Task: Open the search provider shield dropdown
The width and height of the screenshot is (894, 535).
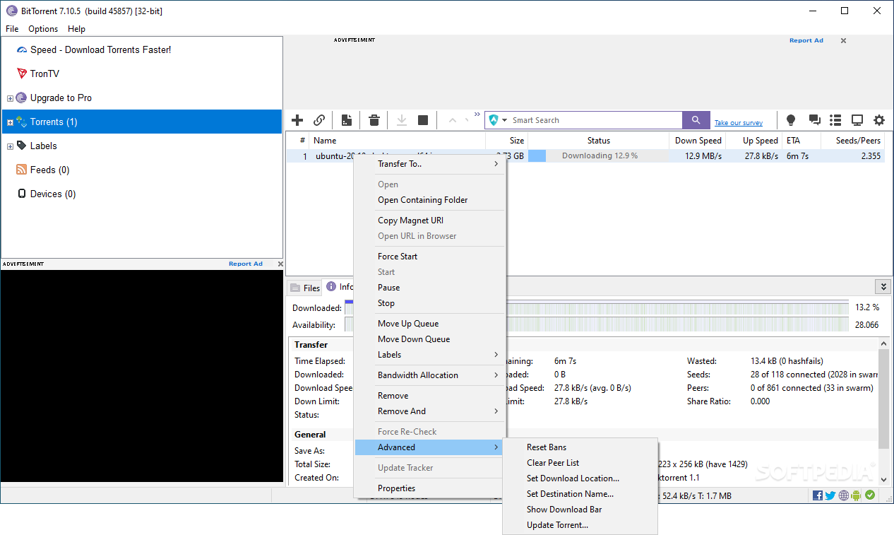Action: [498, 120]
